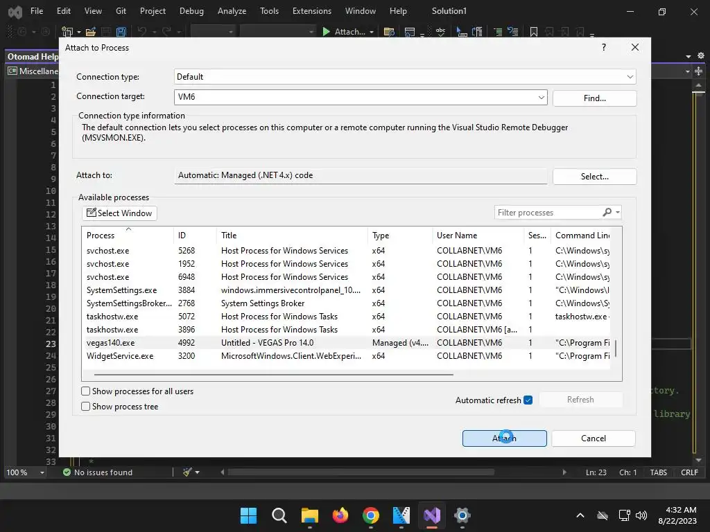Open Chrome from taskbar
This screenshot has height=532, width=710.
[371, 515]
